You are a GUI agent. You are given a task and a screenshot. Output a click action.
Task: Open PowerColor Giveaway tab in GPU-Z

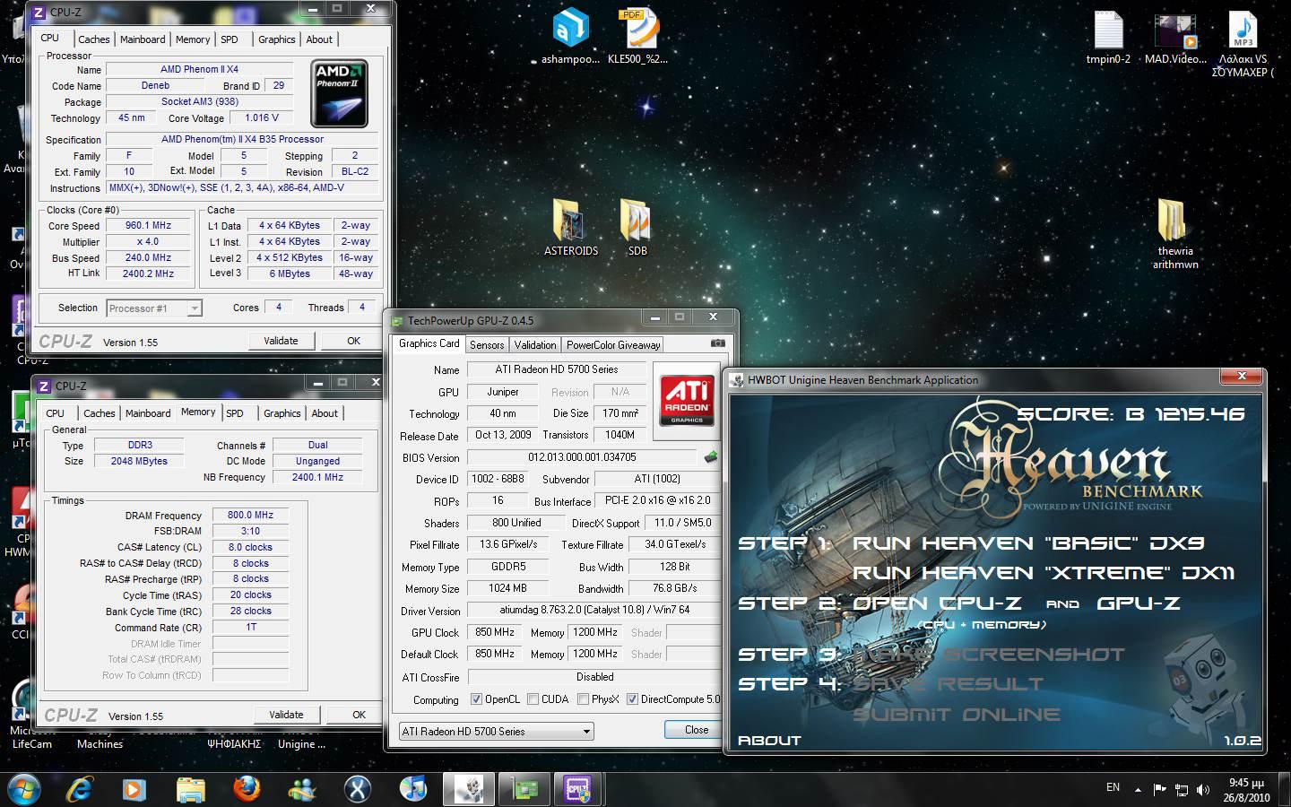tap(613, 344)
